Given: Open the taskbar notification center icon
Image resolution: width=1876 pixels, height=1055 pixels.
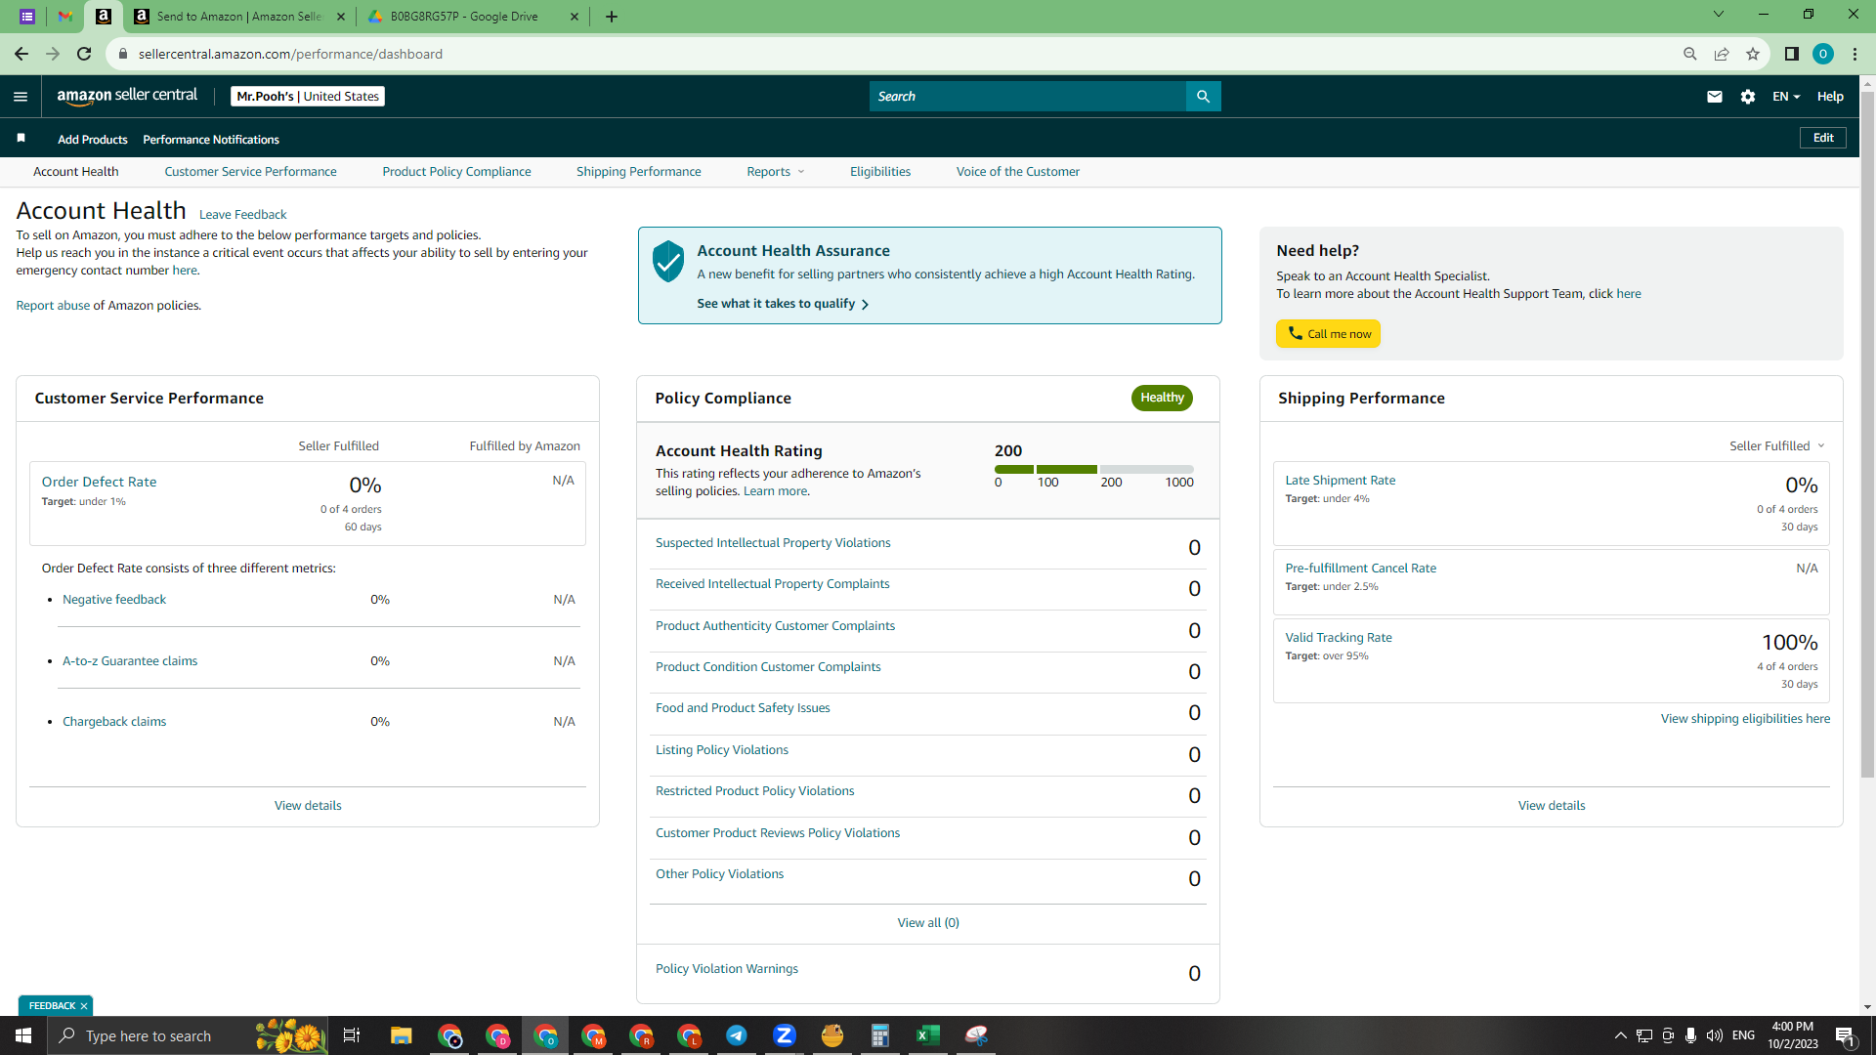Looking at the screenshot, I should pyautogui.click(x=1845, y=1035).
